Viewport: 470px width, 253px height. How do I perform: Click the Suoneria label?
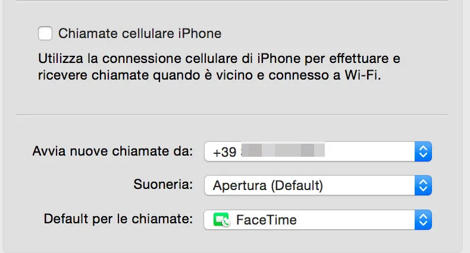[163, 185]
